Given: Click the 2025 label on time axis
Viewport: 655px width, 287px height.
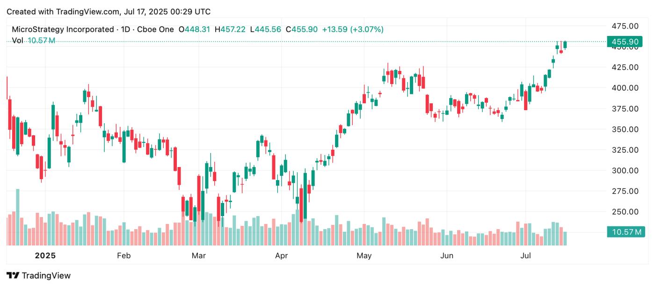Looking at the screenshot, I should (45, 256).
